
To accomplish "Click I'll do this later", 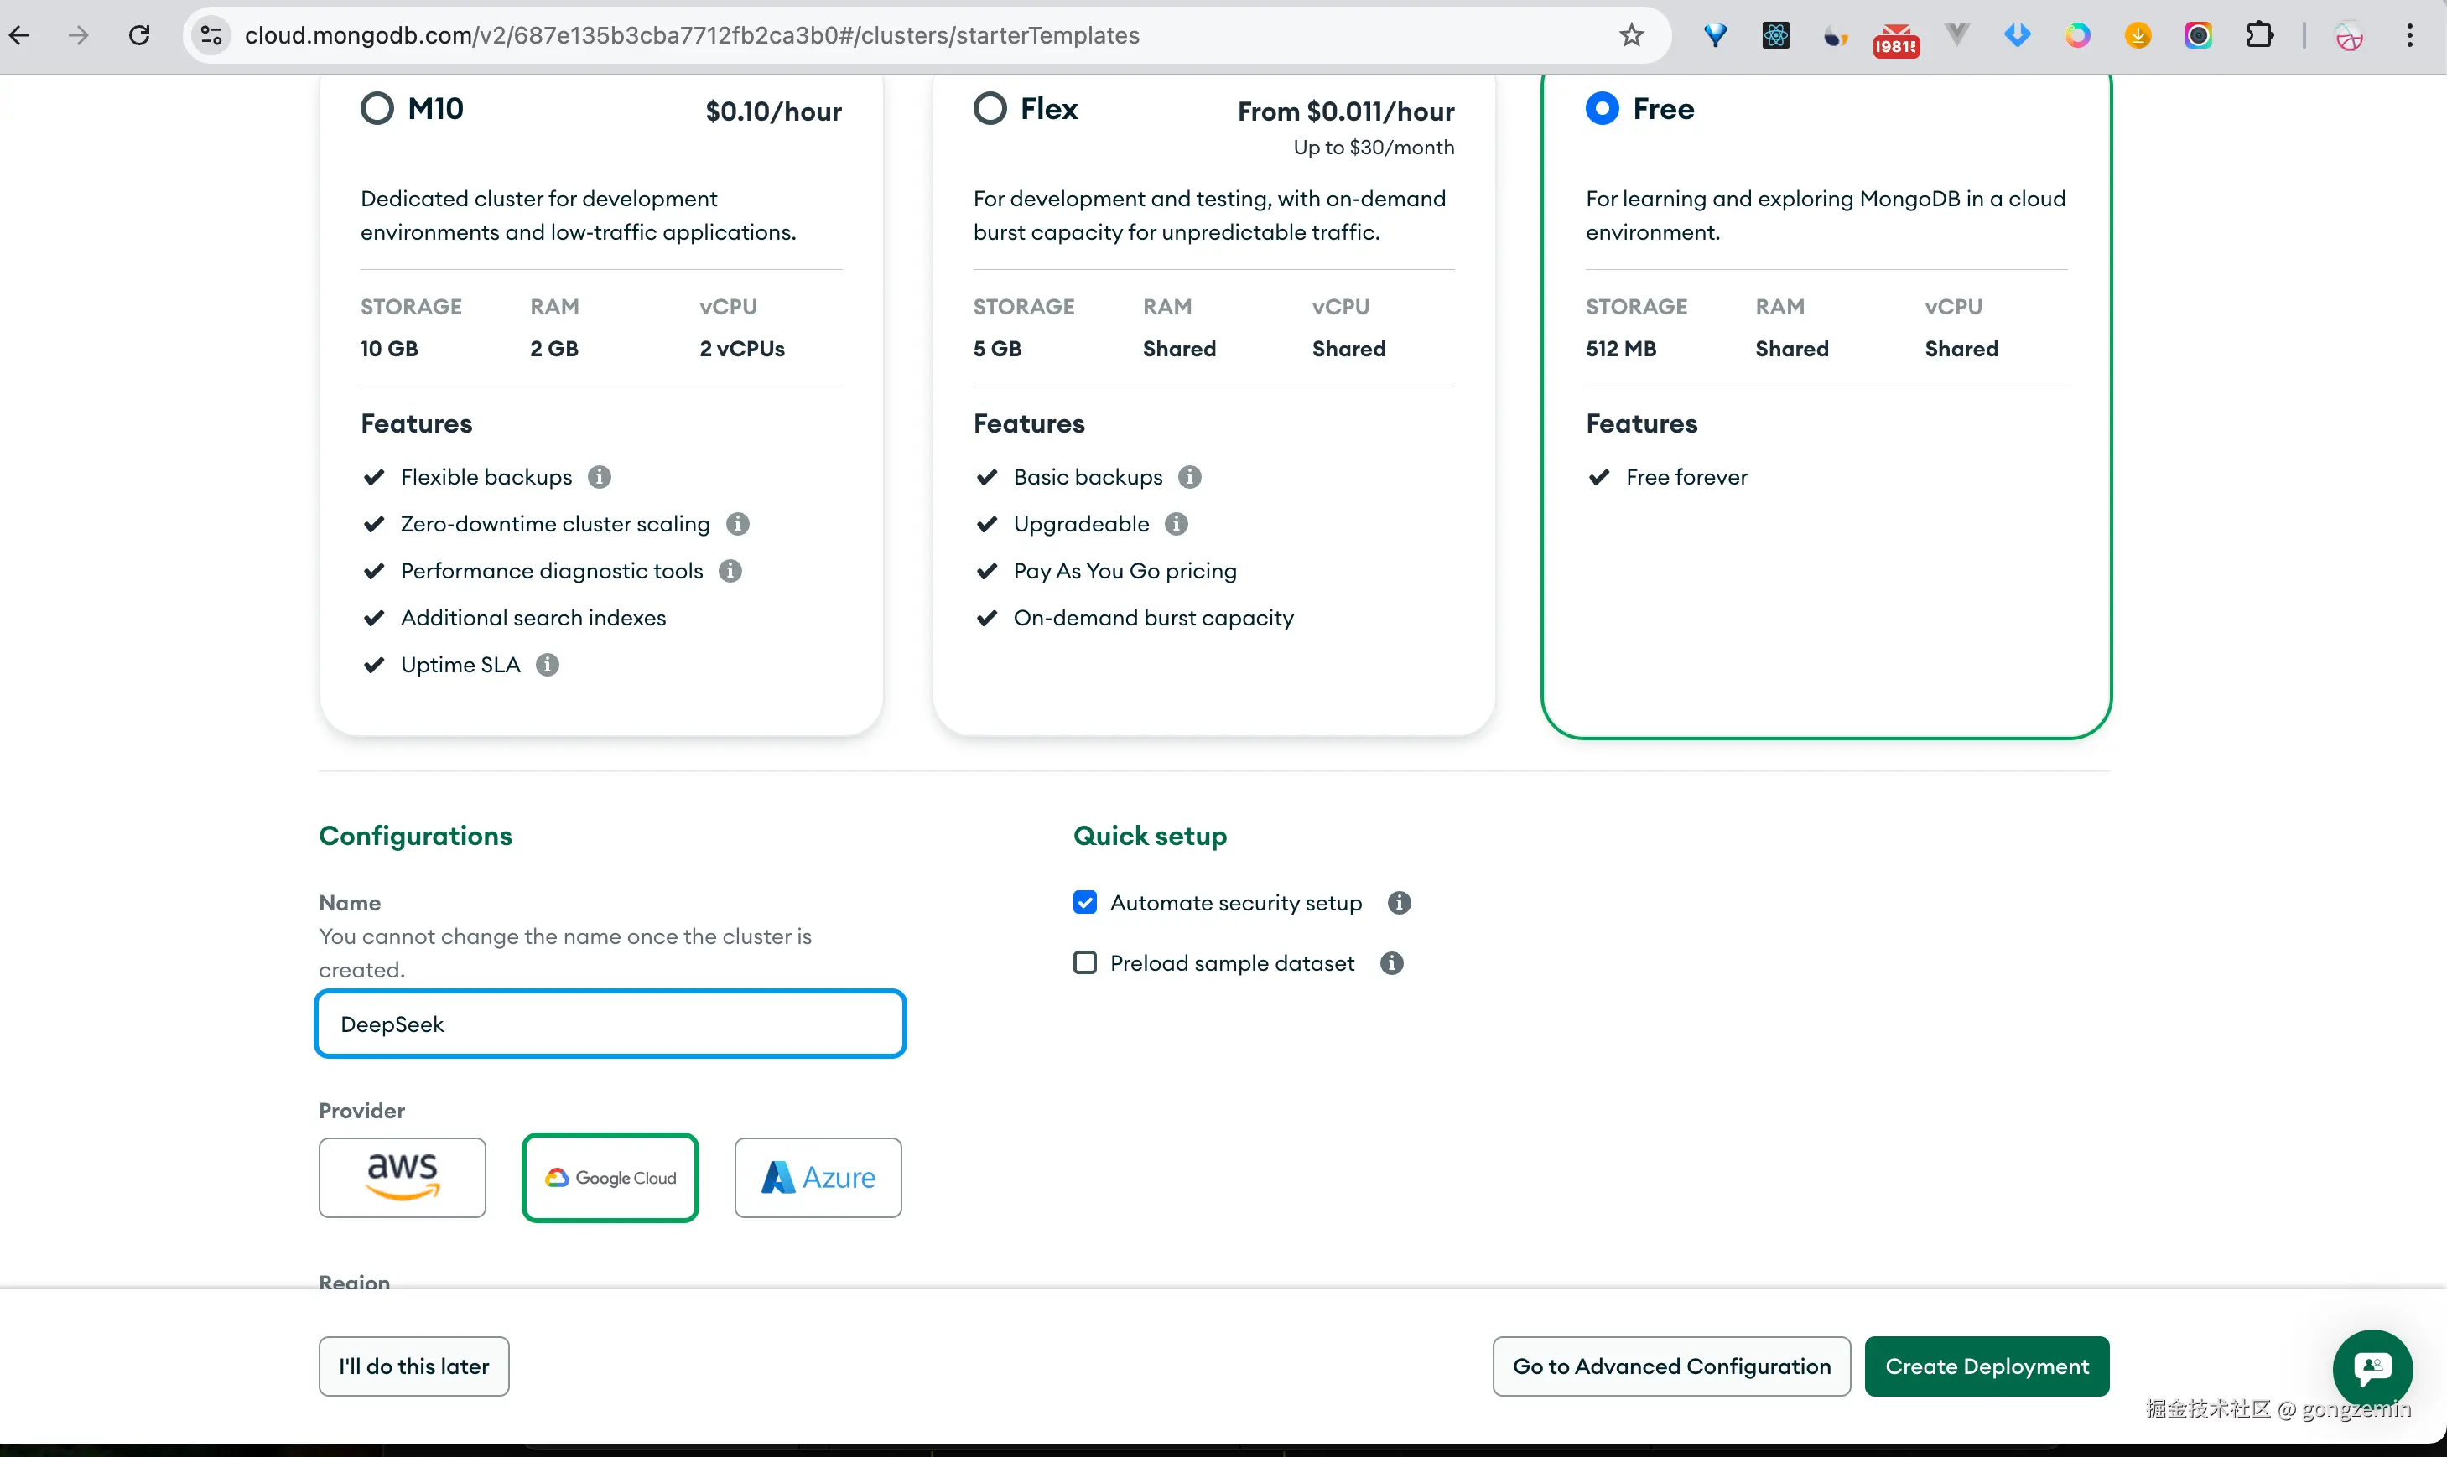I will [x=413, y=1366].
